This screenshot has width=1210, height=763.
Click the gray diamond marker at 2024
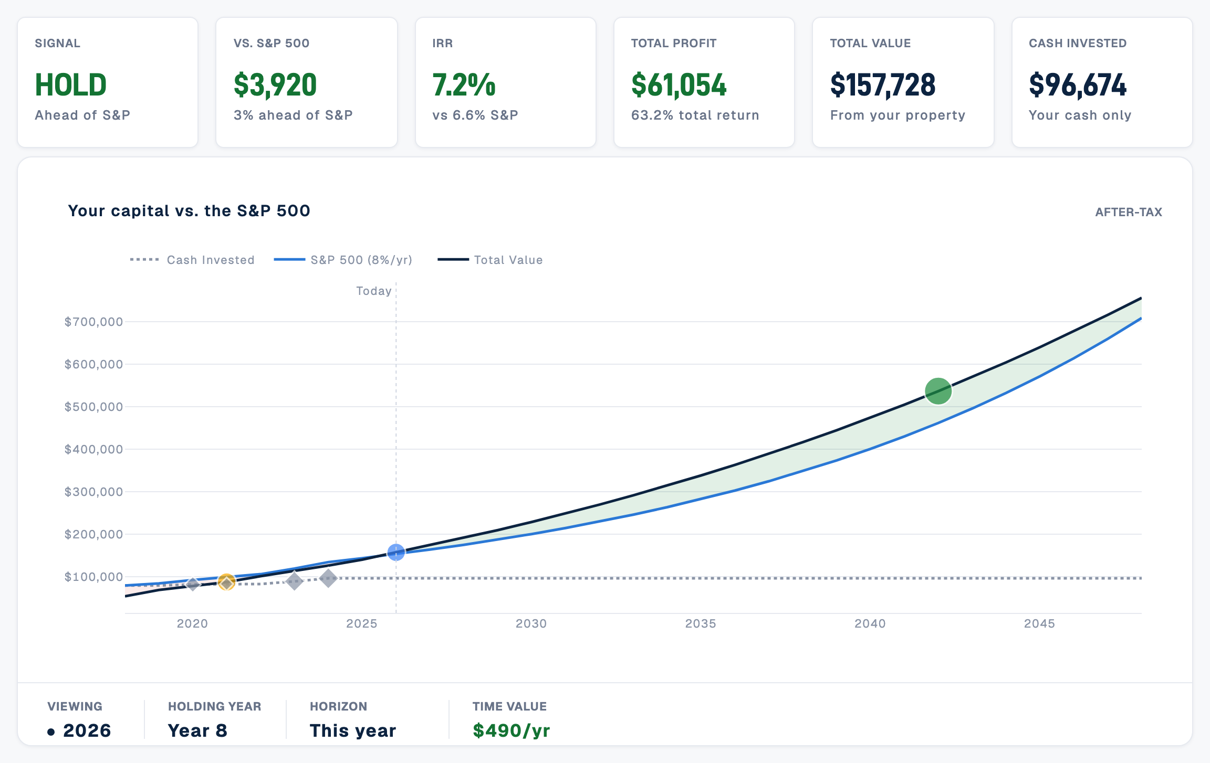(x=328, y=578)
